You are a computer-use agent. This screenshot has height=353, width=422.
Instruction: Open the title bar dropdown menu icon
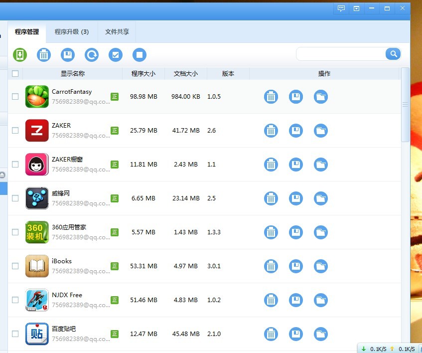point(356,8)
